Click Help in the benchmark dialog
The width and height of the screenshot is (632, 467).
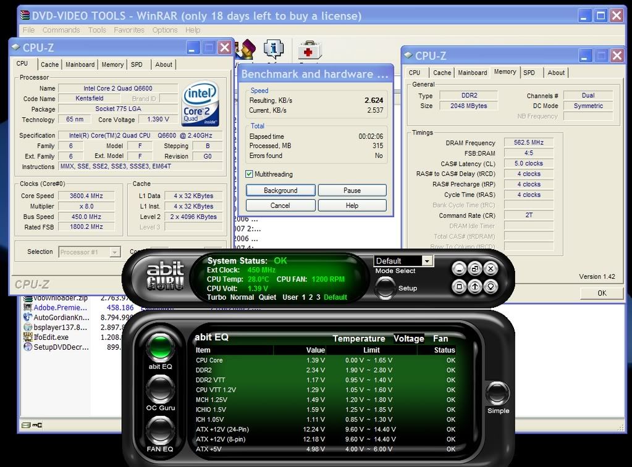click(352, 205)
